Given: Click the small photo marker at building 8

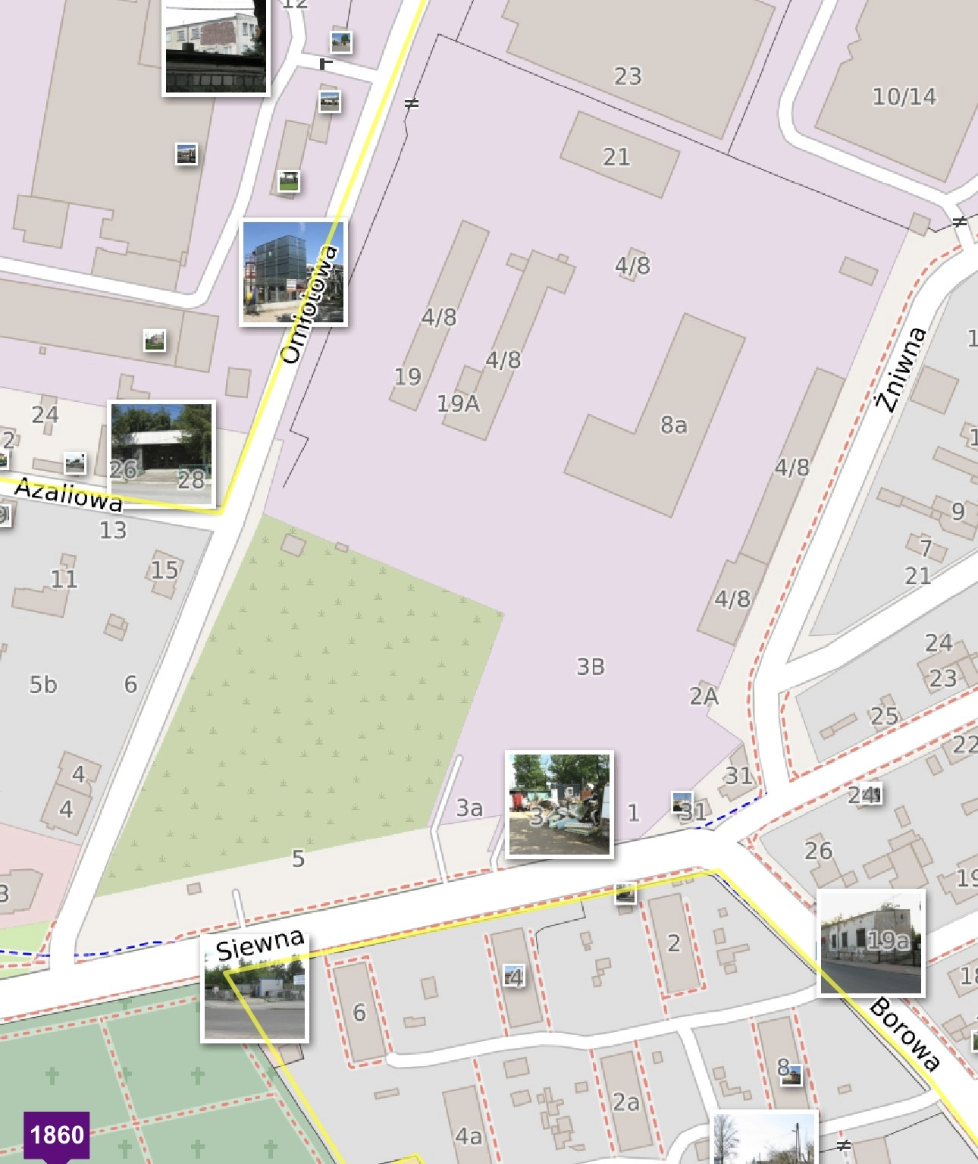Looking at the screenshot, I should [791, 1075].
